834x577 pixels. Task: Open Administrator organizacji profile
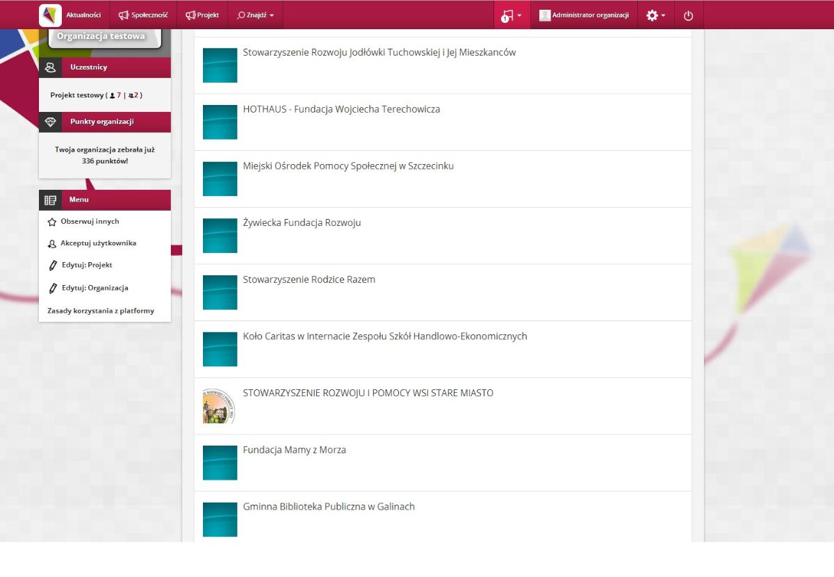point(584,15)
